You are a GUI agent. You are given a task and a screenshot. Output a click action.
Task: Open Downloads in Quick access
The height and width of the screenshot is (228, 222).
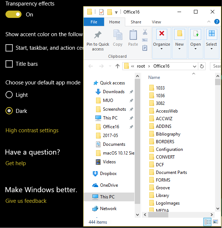click(x=110, y=92)
